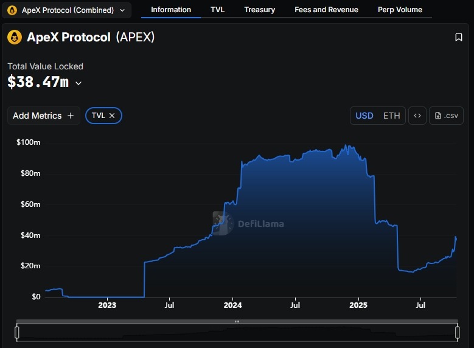This screenshot has width=474, height=348.
Task: Switch to the Treasury tab
Action: tap(259, 10)
